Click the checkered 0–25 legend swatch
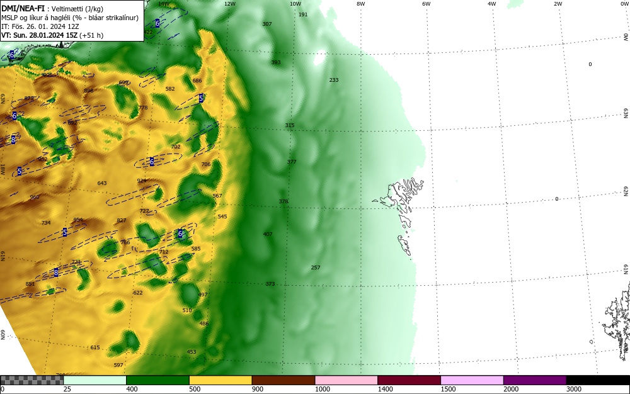This screenshot has height=394, width=630. (31, 380)
